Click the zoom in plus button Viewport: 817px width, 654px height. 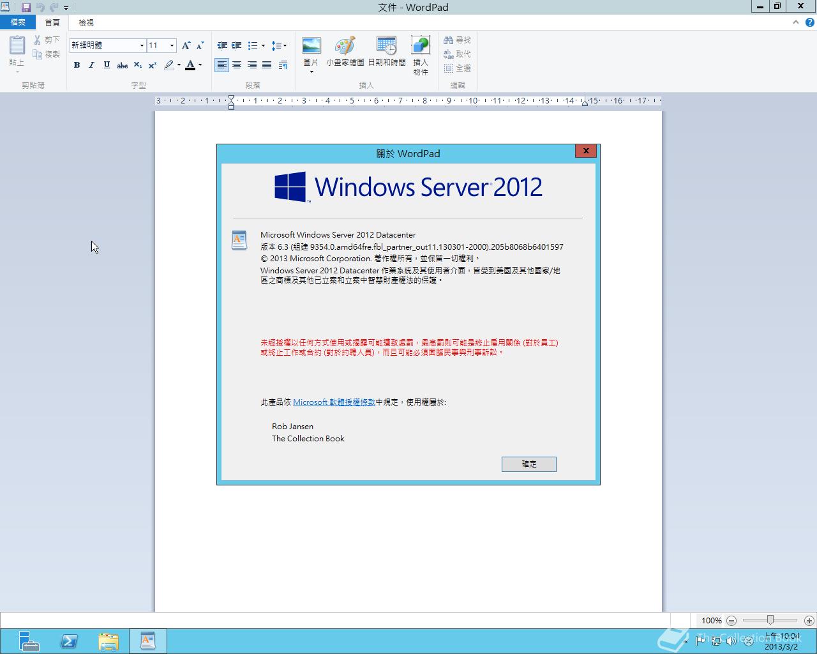tap(809, 620)
